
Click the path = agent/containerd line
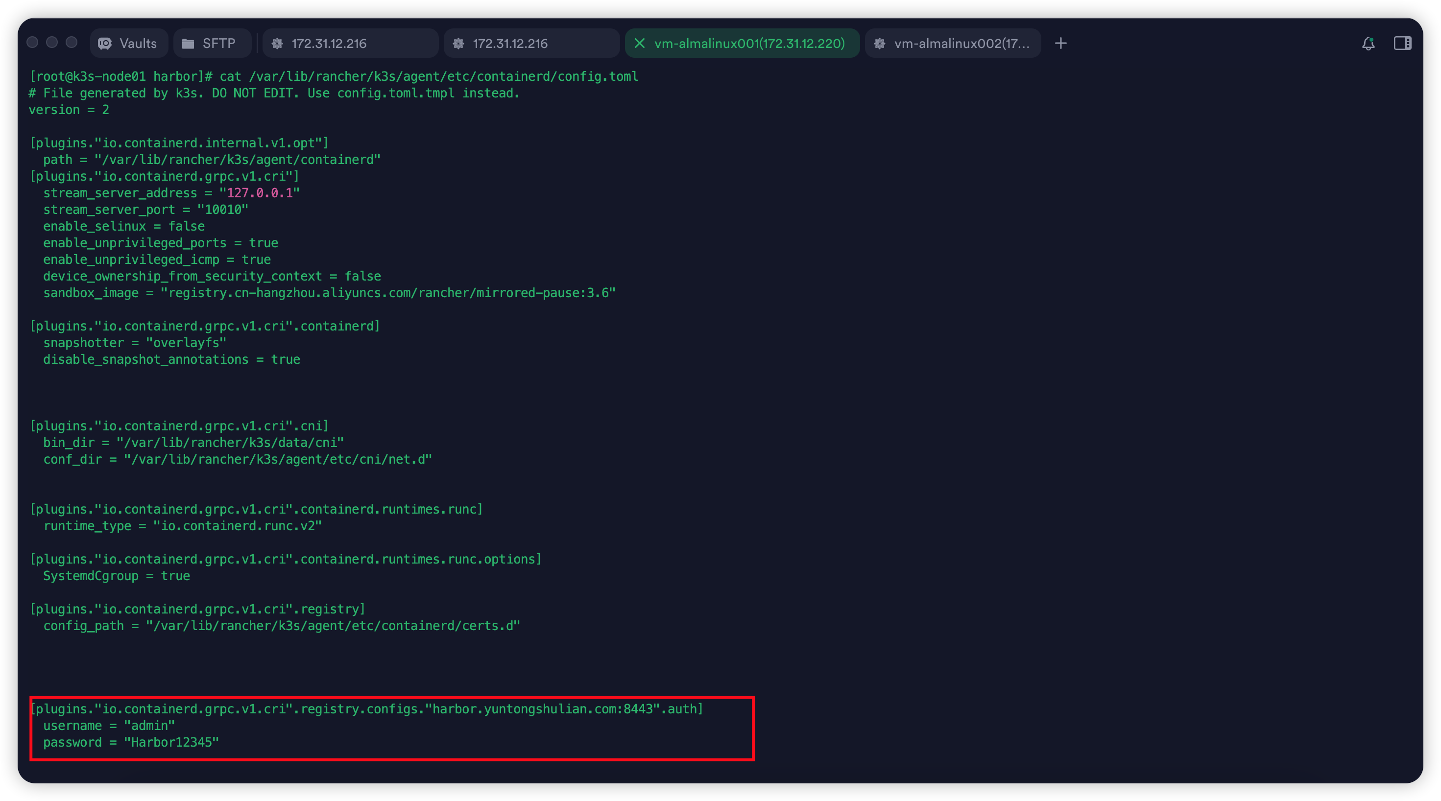pos(212,160)
